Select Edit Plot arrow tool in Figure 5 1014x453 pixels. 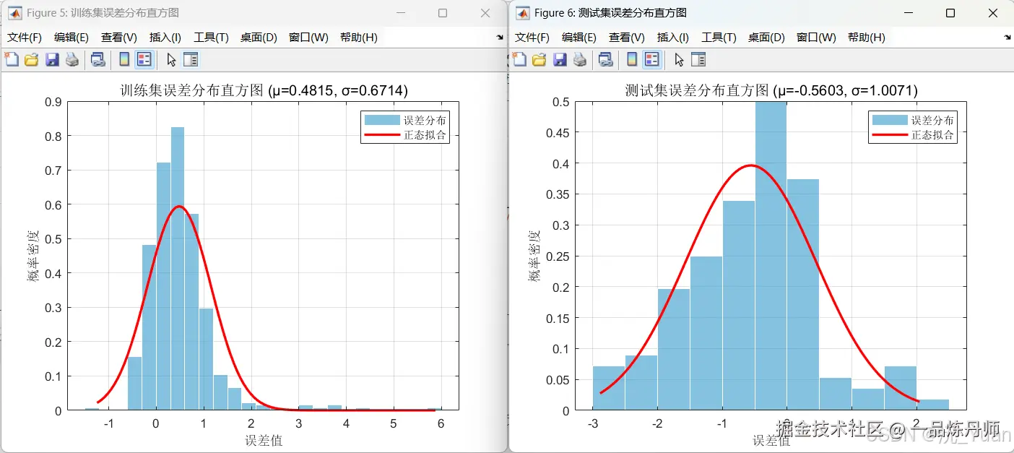(x=171, y=60)
